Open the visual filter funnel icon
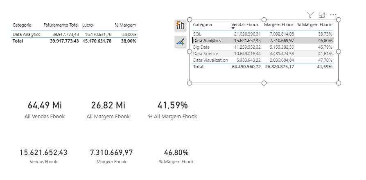Viewport: 366px width, 180px height. (x=310, y=15)
